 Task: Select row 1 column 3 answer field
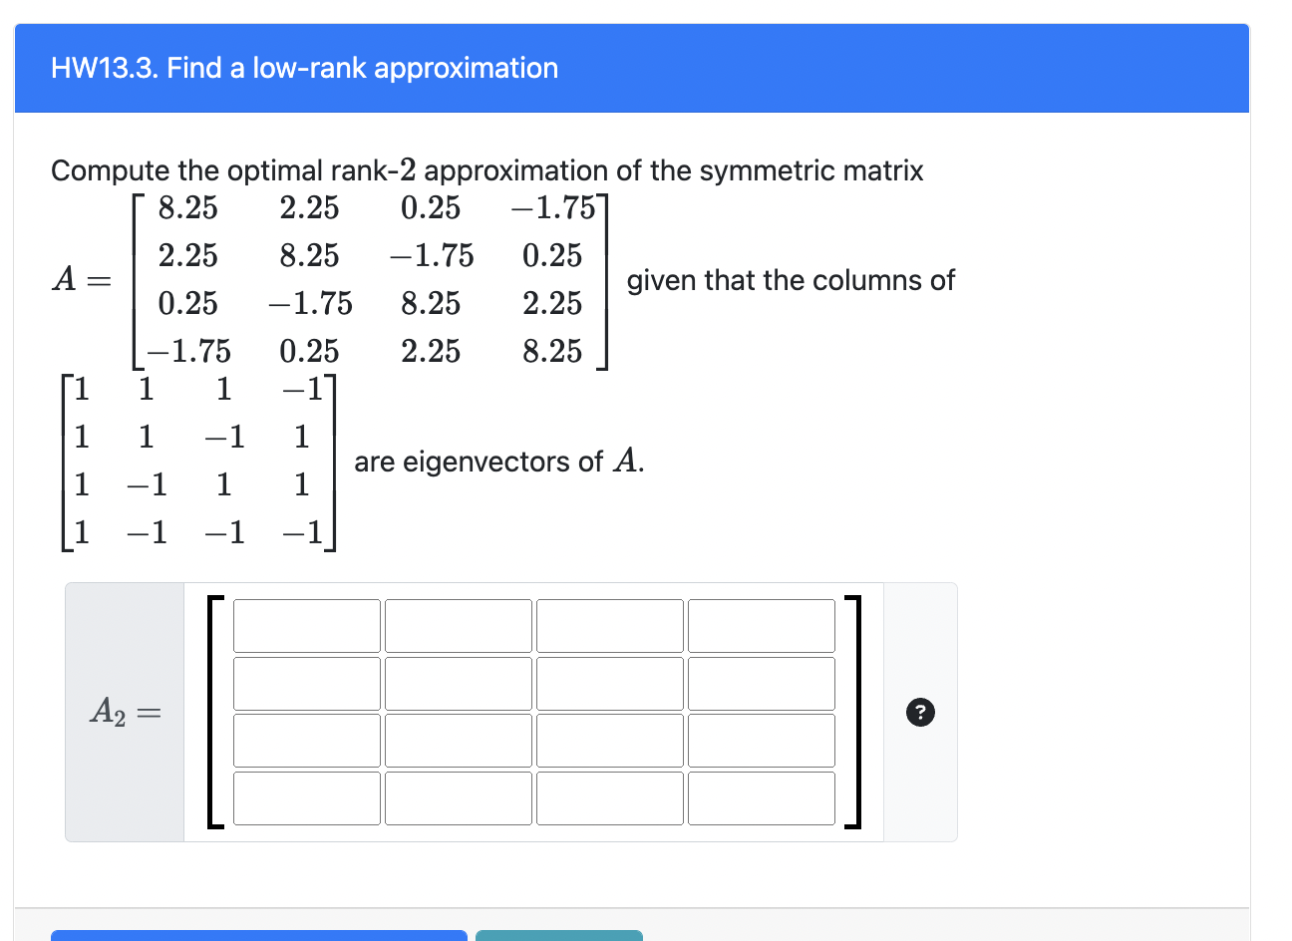point(609,626)
